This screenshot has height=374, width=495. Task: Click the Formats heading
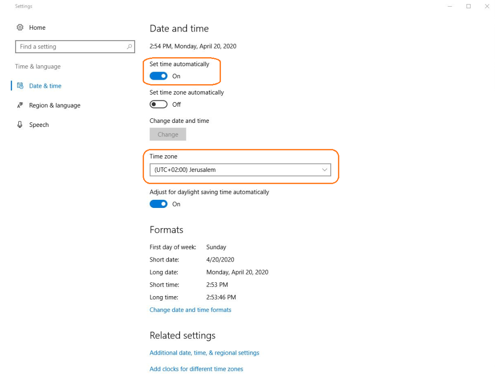[x=166, y=230]
